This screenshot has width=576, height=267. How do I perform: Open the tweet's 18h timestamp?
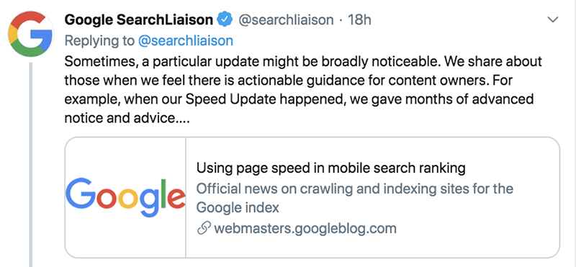pos(359,20)
